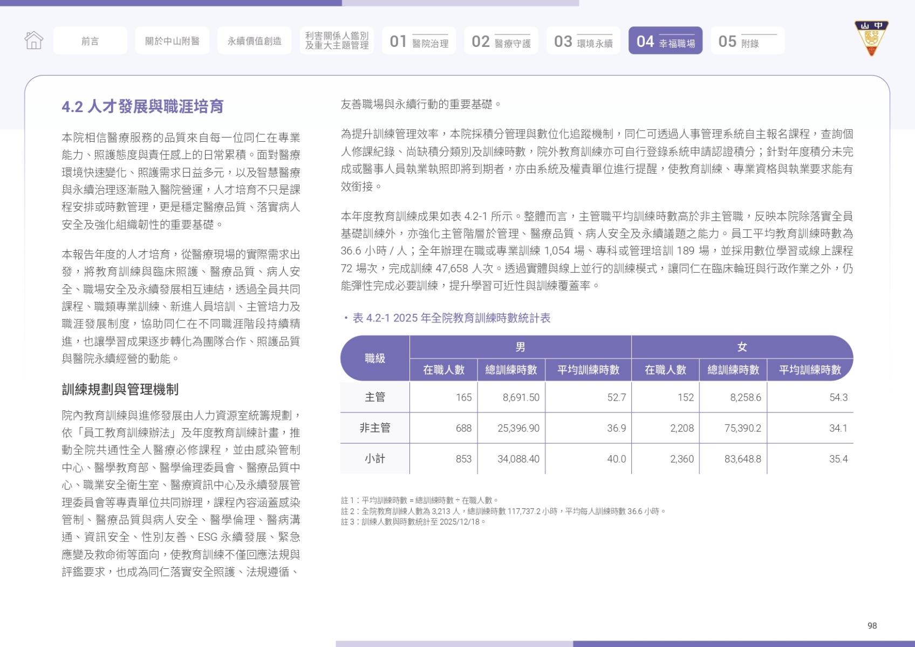
Task: Click footnote 註 3 dated 2025/12/18
Action: point(414,522)
